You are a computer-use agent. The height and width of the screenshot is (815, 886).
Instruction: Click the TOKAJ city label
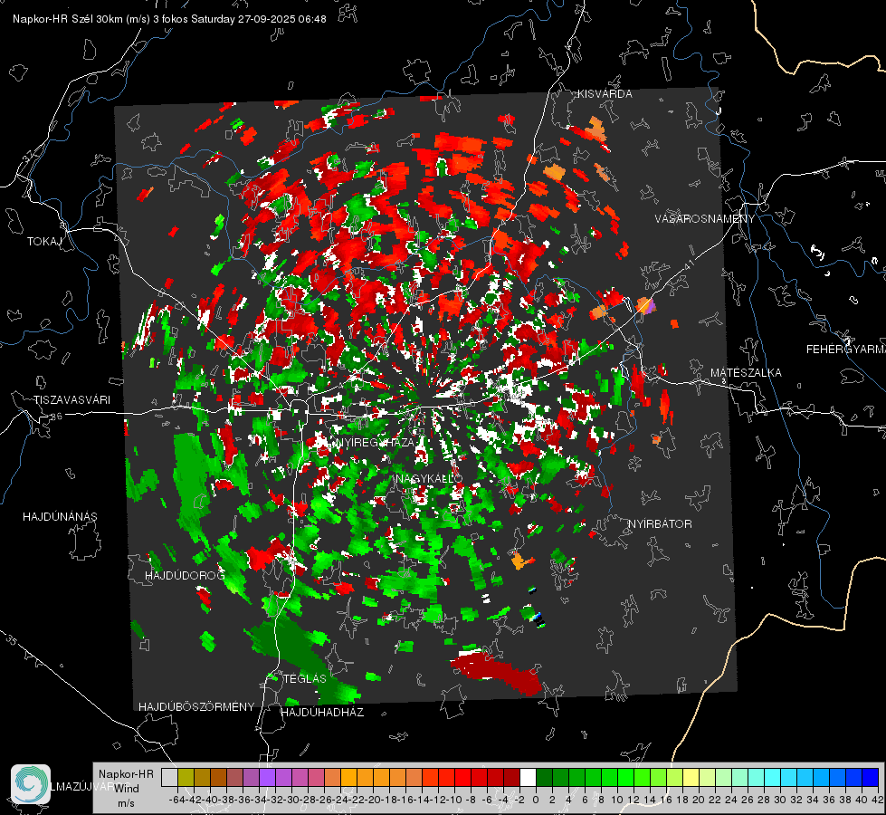click(x=43, y=242)
